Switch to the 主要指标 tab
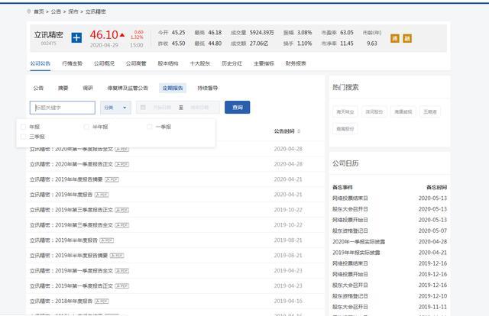This screenshot has width=489, height=316. [x=264, y=63]
